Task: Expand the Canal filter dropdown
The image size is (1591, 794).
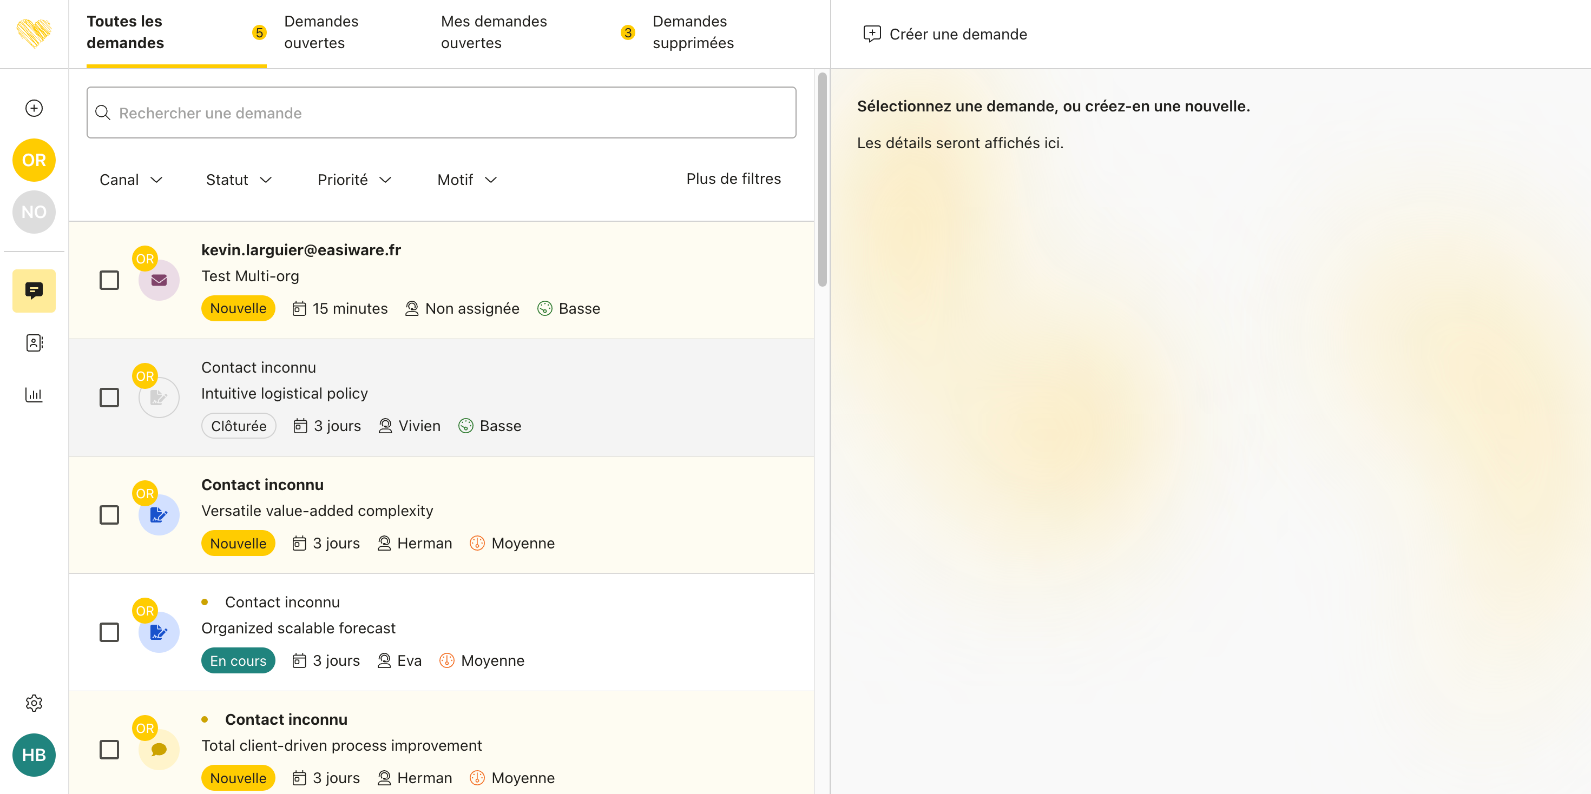Action: tap(131, 180)
